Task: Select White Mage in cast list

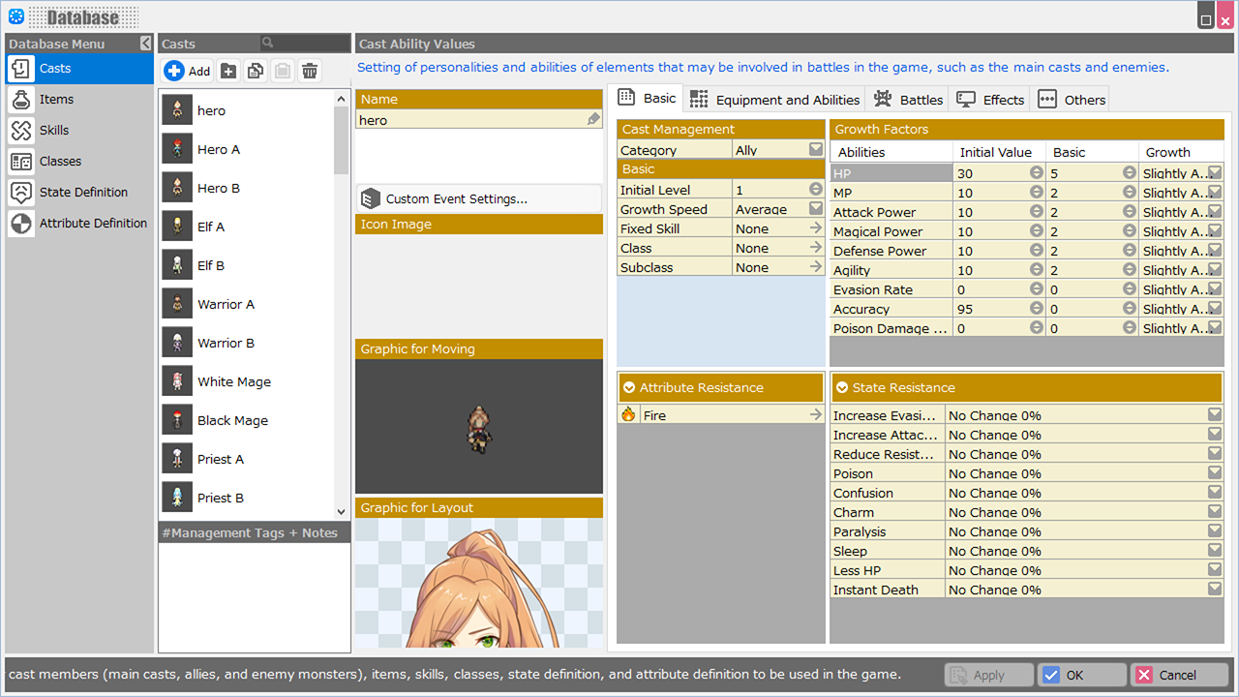Action: [x=234, y=381]
